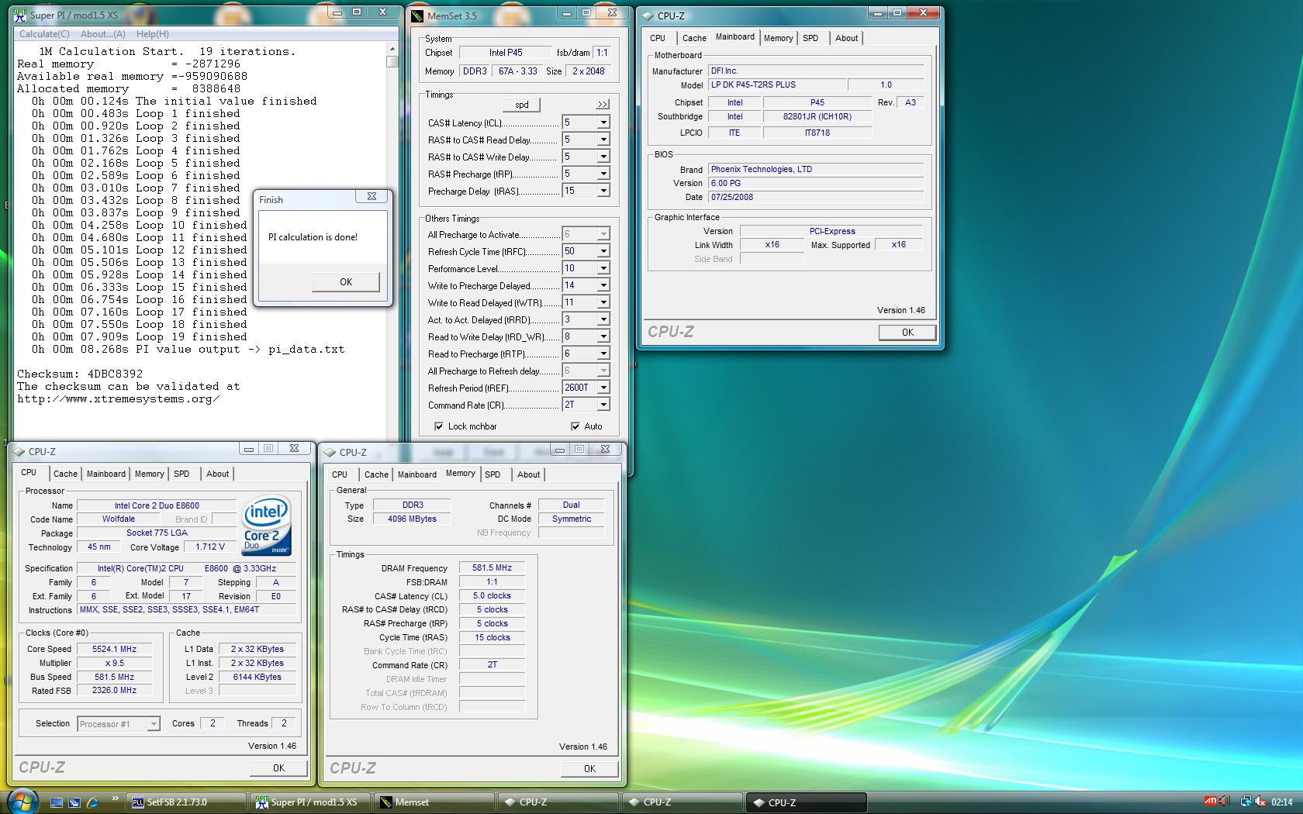This screenshot has height=814, width=1303.
Task: Click OK in CPU-tab CPU-Z window
Action: tap(278, 768)
